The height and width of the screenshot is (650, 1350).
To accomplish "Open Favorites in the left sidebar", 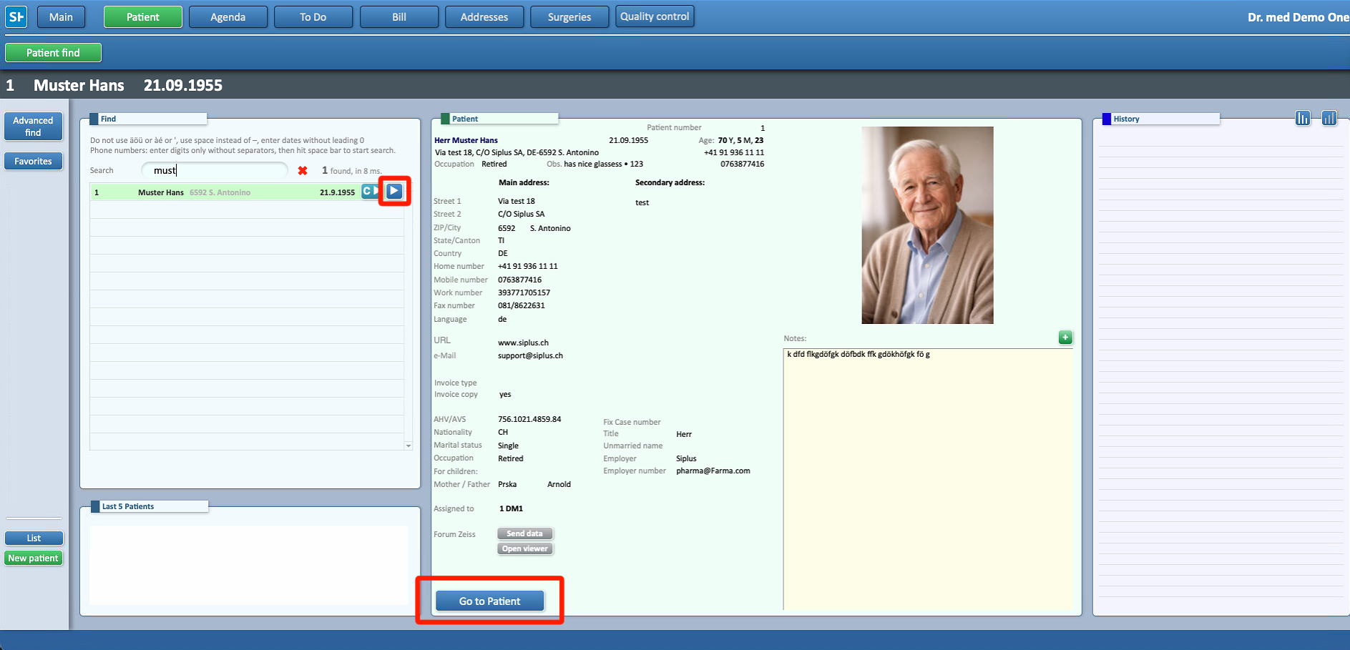I will [33, 162].
